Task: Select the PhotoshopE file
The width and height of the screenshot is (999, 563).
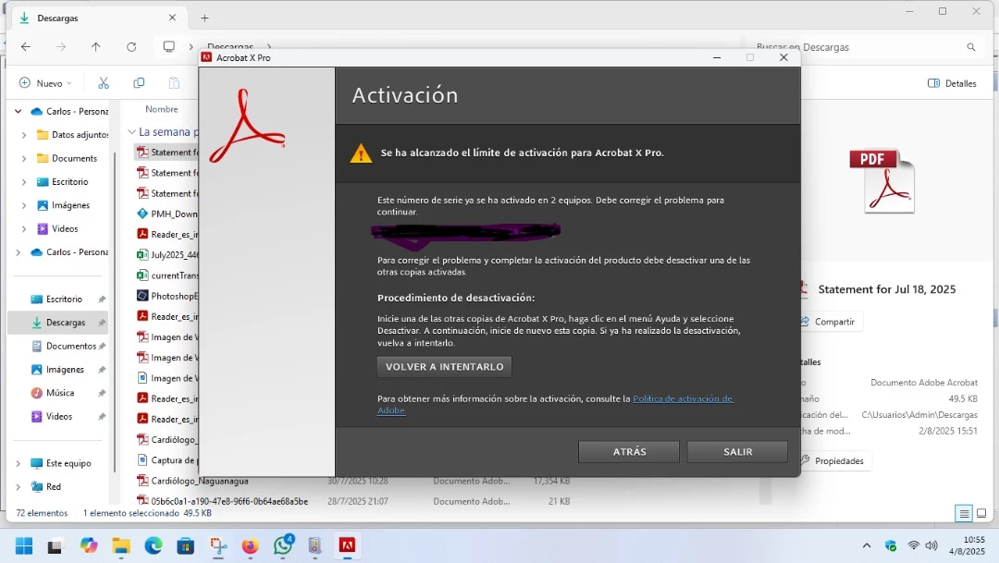Action: click(166, 296)
